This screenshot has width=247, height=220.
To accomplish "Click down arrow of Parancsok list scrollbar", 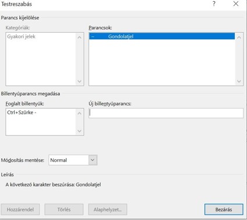I will [239, 81].
